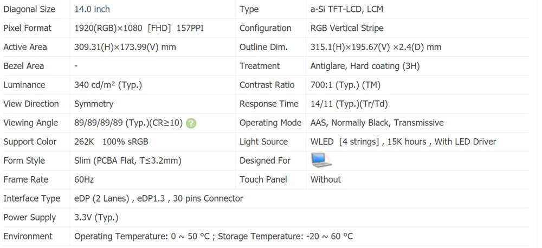Click the laptop icon next to Designed For

(x=321, y=160)
